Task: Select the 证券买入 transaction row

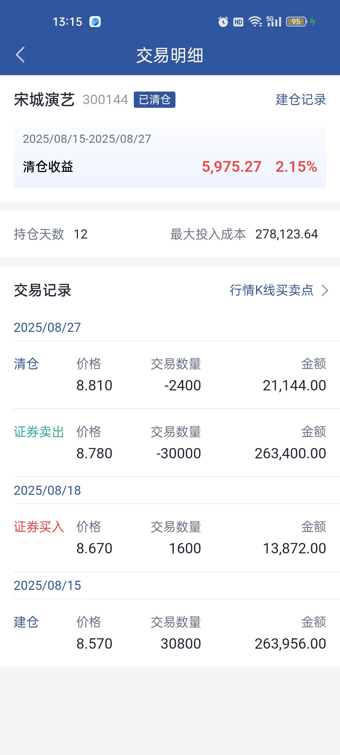Action: [x=170, y=538]
